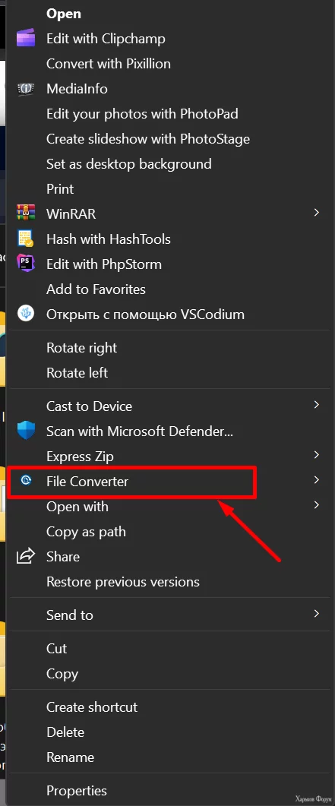Image resolution: width=335 pixels, height=806 pixels.
Task: Select Rotate right
Action: click(82, 348)
